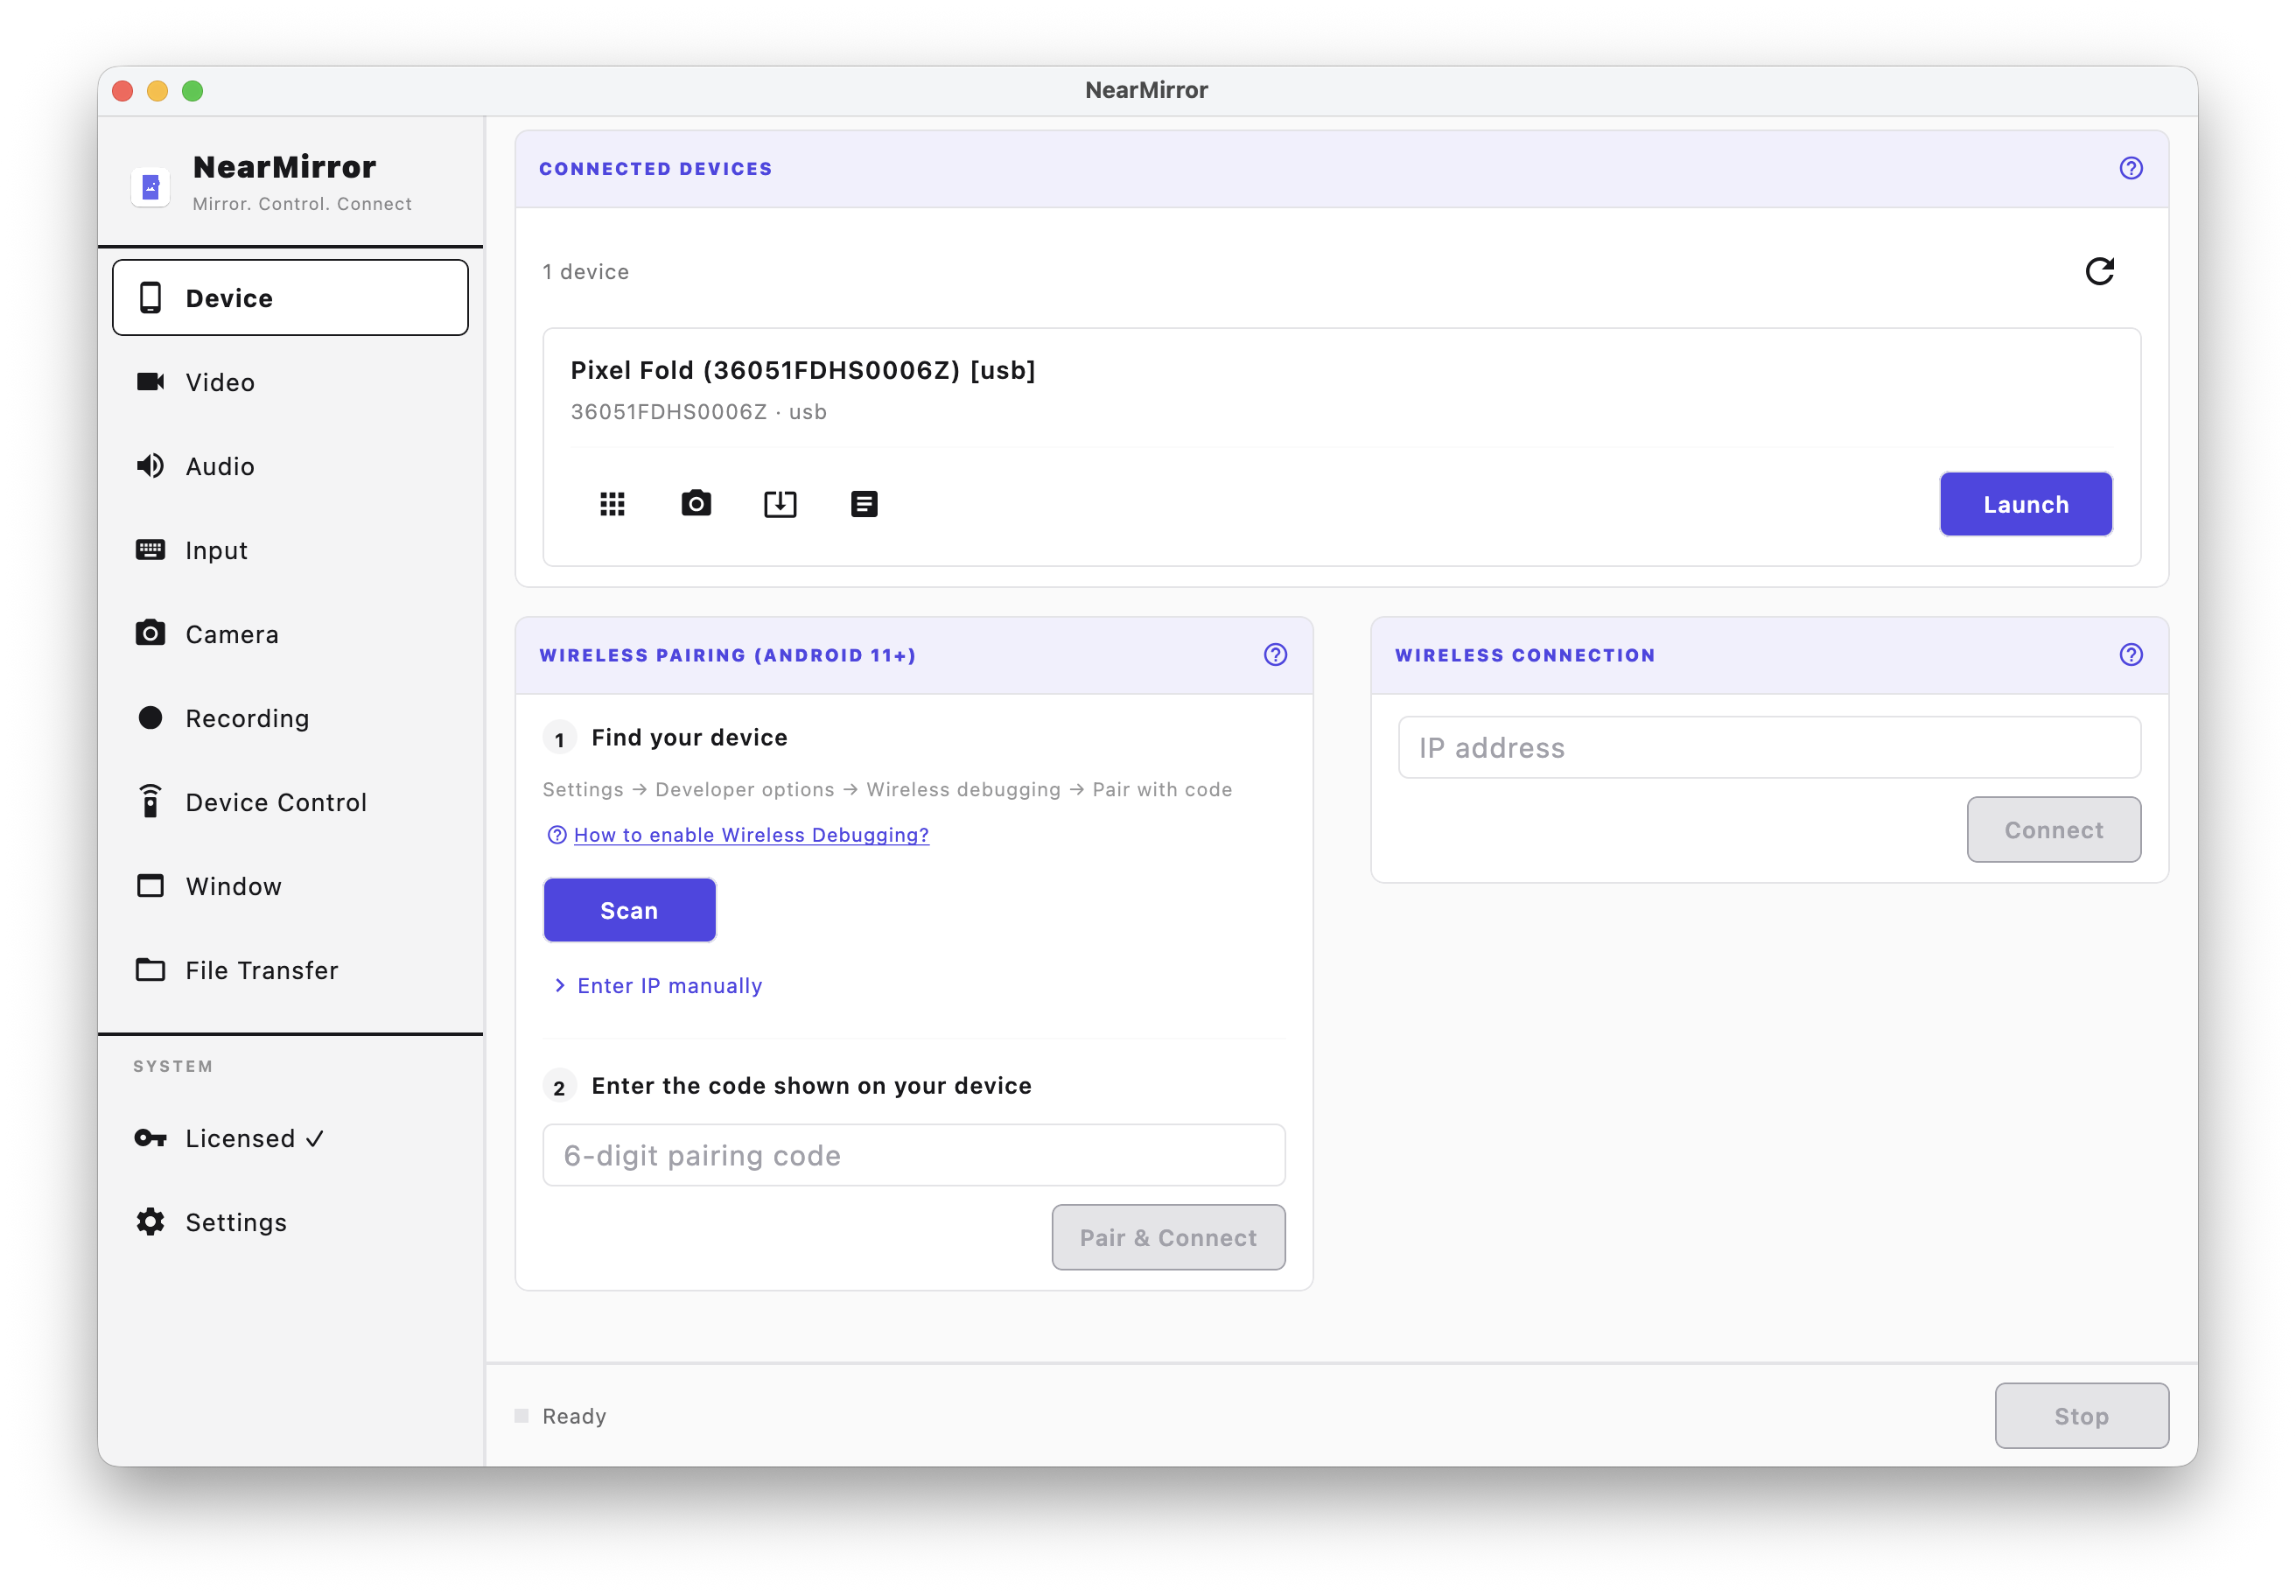The width and height of the screenshot is (2296, 1596).
Task: Launch mirroring for Pixel Fold
Action: [2025, 504]
